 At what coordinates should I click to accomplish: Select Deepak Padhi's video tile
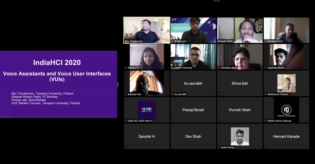tap(240, 30)
